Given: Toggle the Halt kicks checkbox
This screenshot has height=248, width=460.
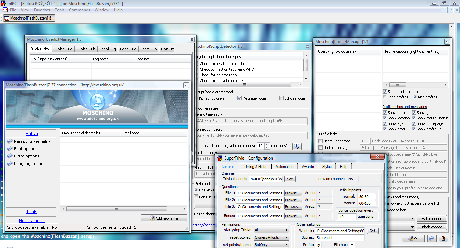Looking at the screenshot, I should (196, 190).
